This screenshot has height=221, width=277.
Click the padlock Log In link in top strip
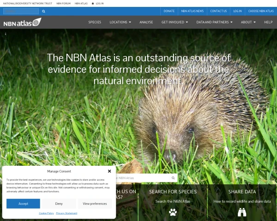98,3
